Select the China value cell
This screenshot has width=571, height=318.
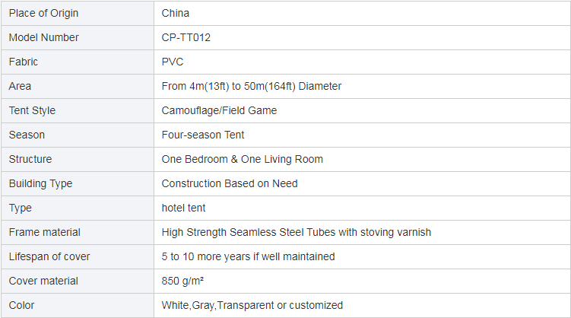coord(362,13)
